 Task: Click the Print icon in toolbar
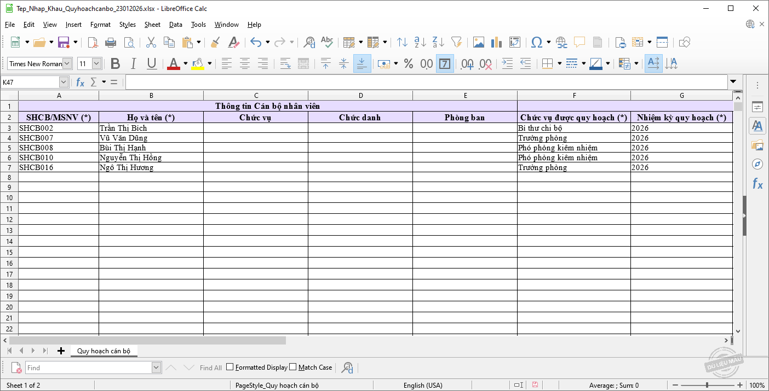(111, 42)
